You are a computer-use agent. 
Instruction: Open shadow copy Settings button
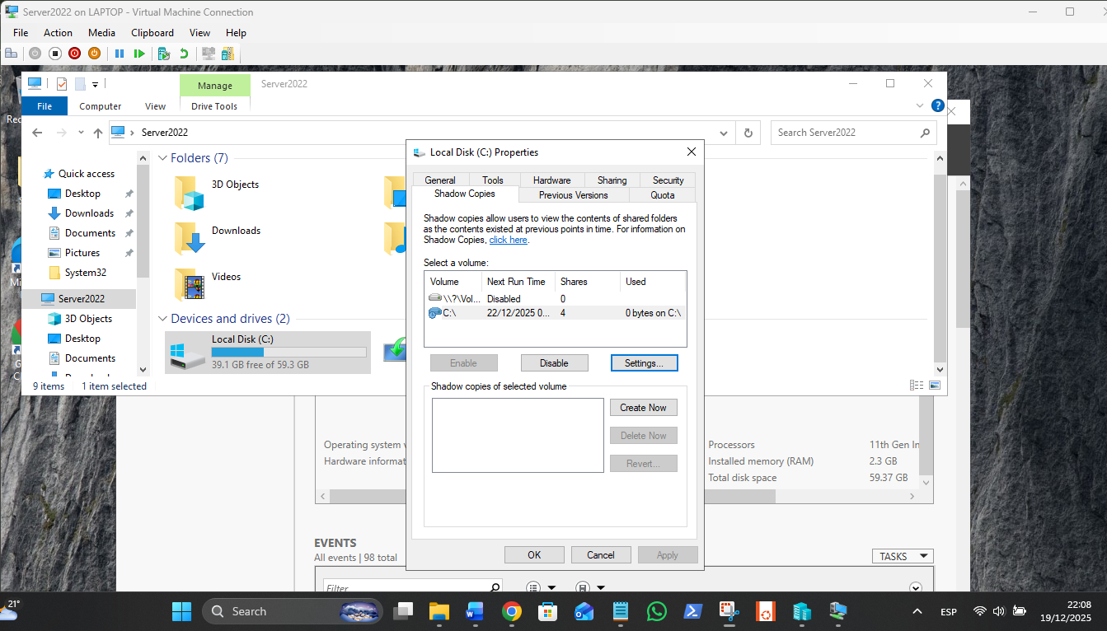coord(644,363)
